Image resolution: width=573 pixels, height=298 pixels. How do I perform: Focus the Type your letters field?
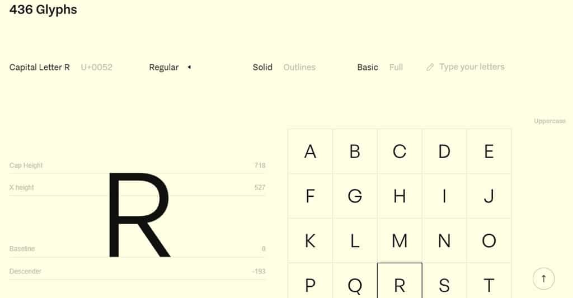click(472, 67)
